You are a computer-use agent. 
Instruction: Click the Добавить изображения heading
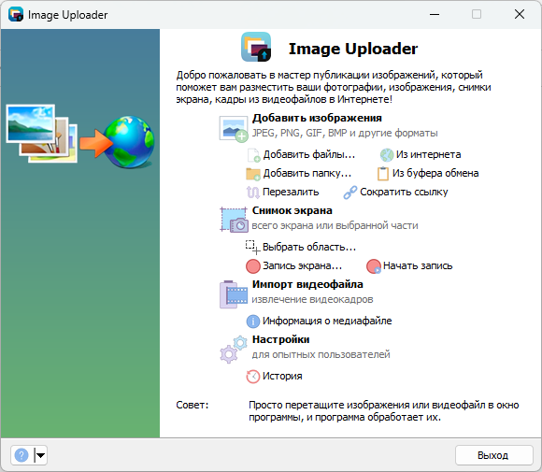317,119
